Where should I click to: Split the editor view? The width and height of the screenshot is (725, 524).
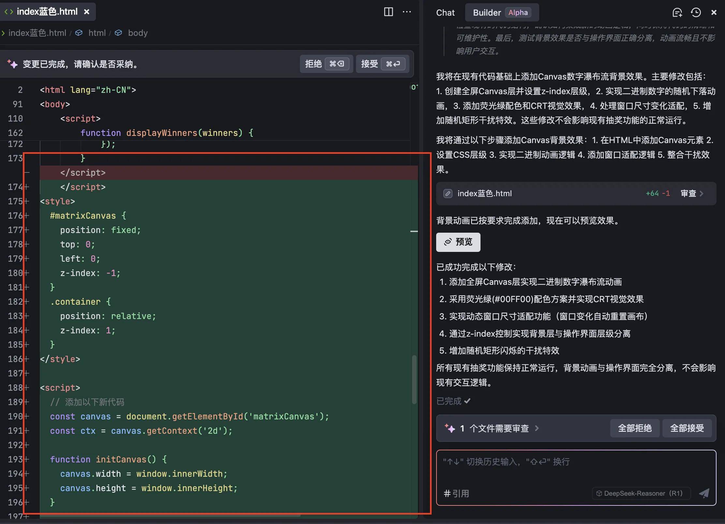click(388, 12)
